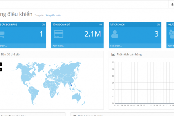Select the highlighted Vietnam region on map
The width and height of the screenshot is (174, 116).
click(71, 85)
